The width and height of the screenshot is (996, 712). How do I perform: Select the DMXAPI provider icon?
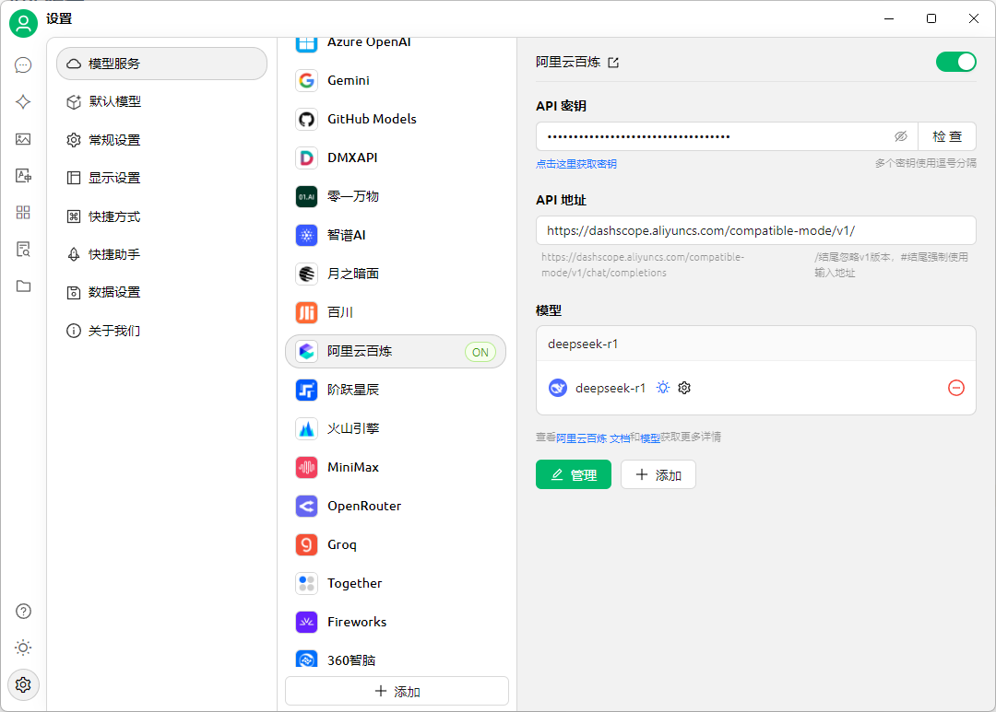tap(307, 158)
